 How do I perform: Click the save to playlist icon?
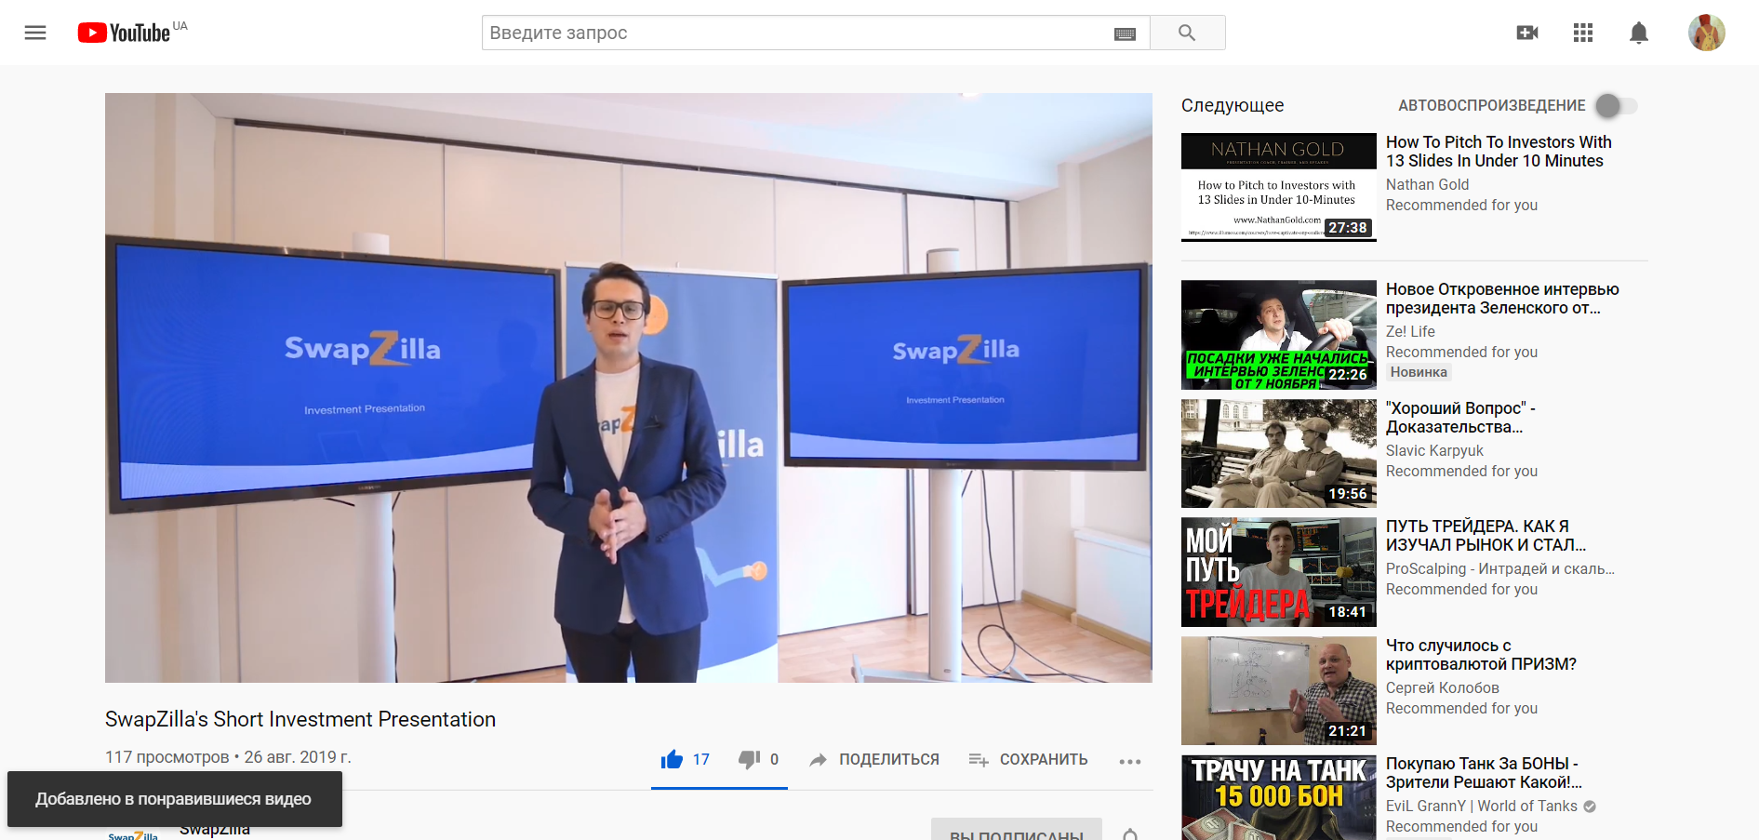point(979,760)
